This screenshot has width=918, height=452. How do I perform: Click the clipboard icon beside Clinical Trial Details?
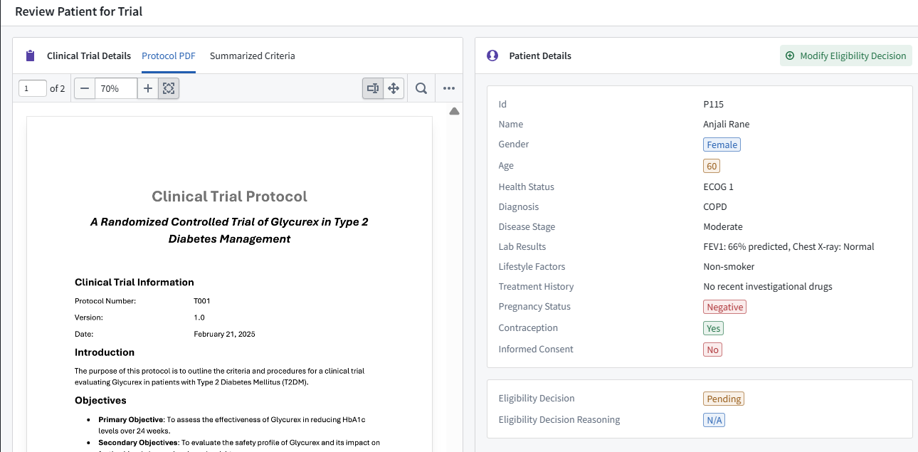coord(30,56)
